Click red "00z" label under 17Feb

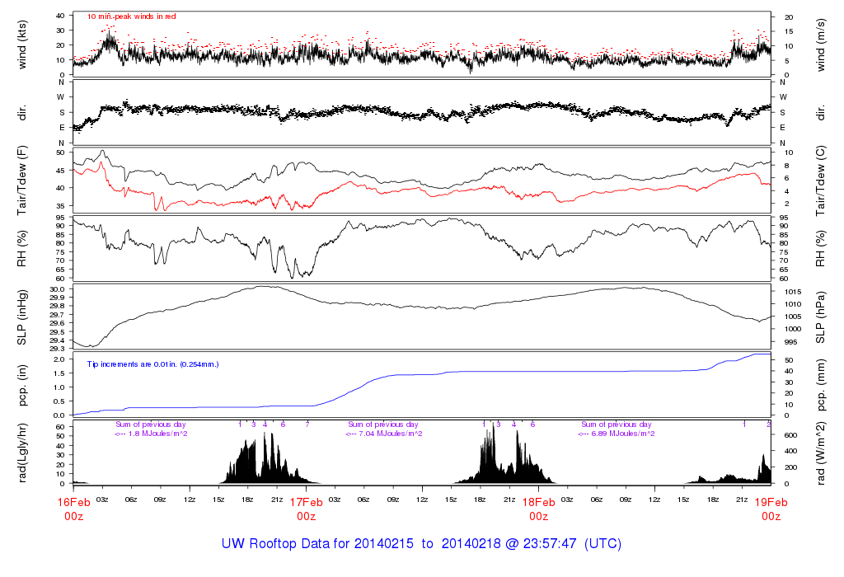click(307, 516)
